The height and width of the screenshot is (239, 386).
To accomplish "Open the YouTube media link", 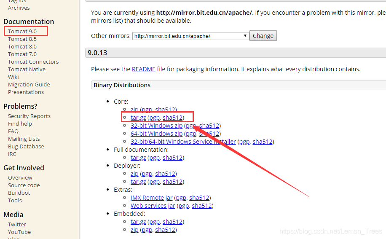I will pyautogui.click(x=19, y=232).
